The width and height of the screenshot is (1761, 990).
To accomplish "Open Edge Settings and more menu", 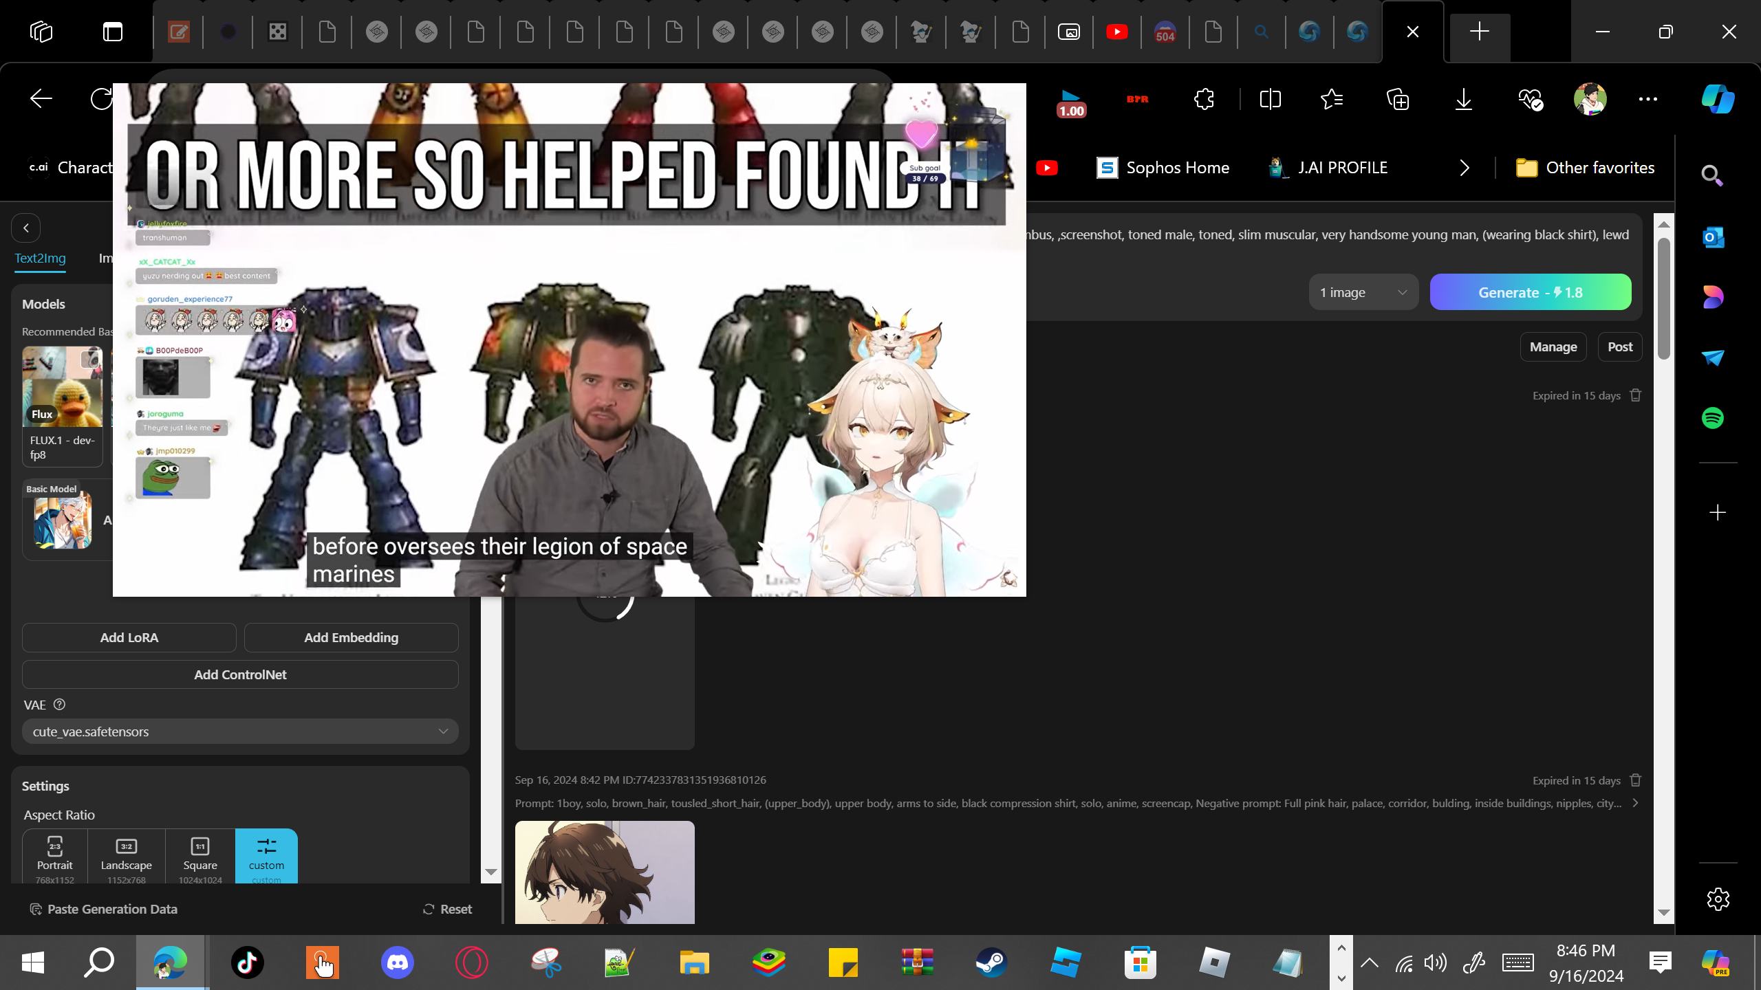I will [x=1648, y=99].
